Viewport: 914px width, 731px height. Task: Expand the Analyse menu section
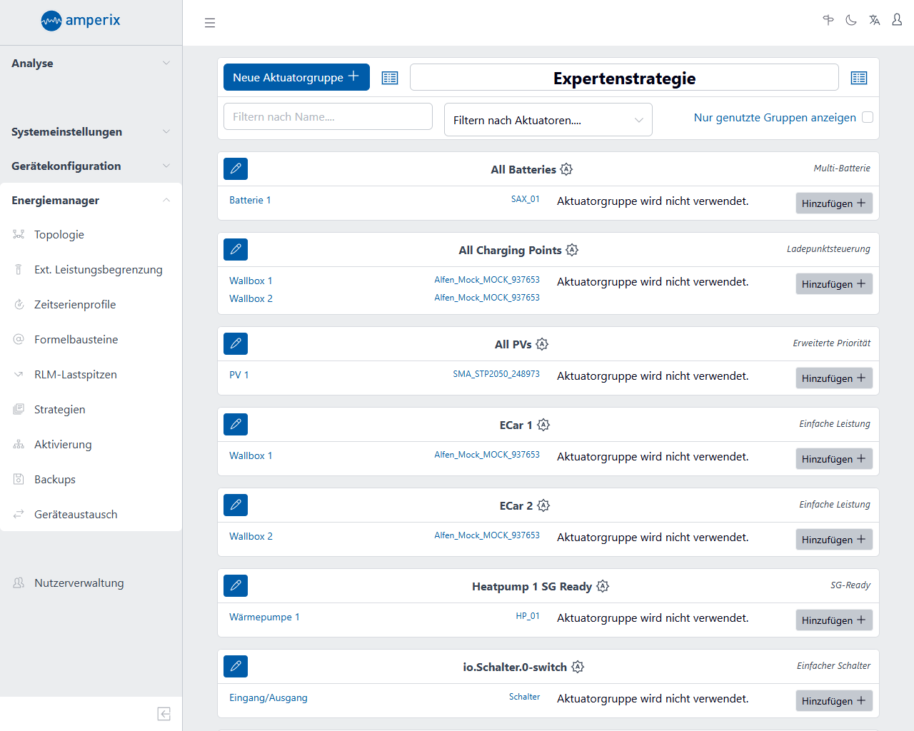[91, 63]
